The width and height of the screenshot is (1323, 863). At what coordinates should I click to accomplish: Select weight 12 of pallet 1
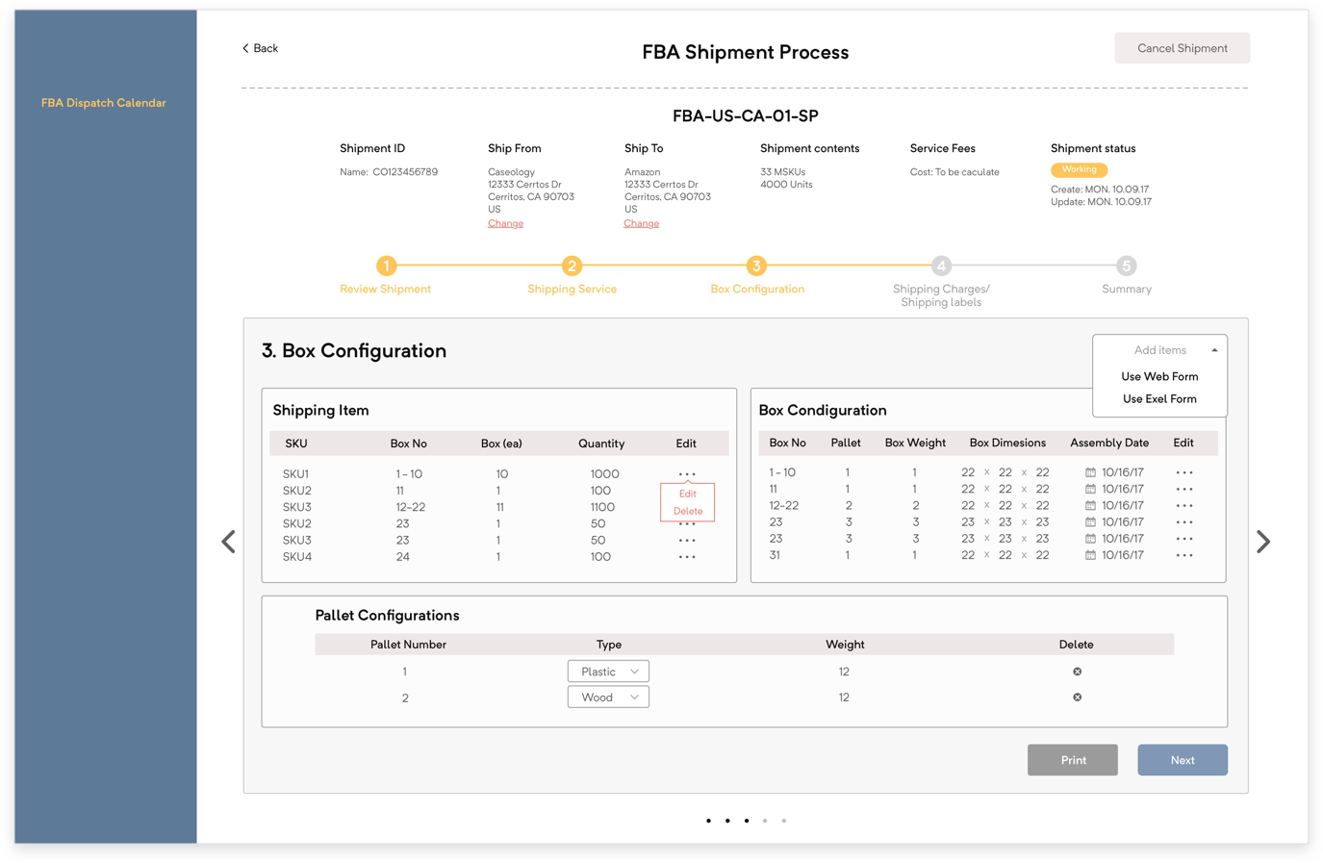(x=844, y=672)
